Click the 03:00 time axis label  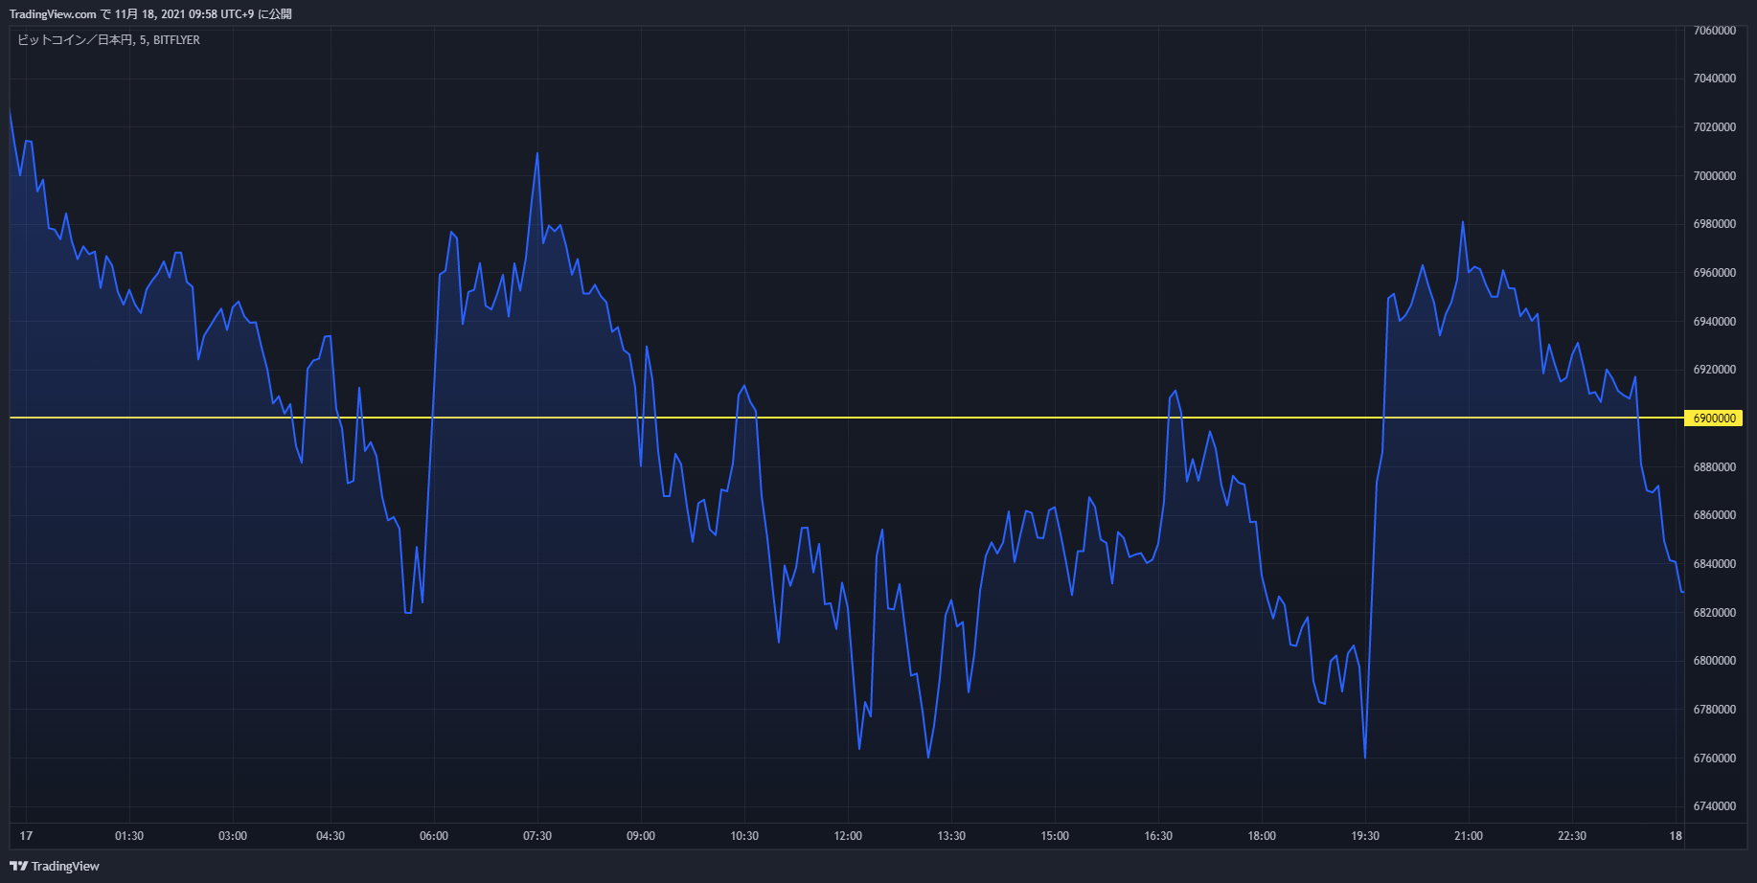[233, 836]
